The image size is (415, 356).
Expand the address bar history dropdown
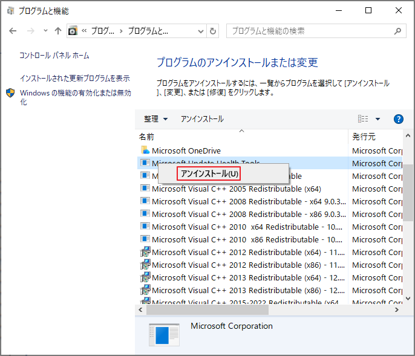point(201,31)
